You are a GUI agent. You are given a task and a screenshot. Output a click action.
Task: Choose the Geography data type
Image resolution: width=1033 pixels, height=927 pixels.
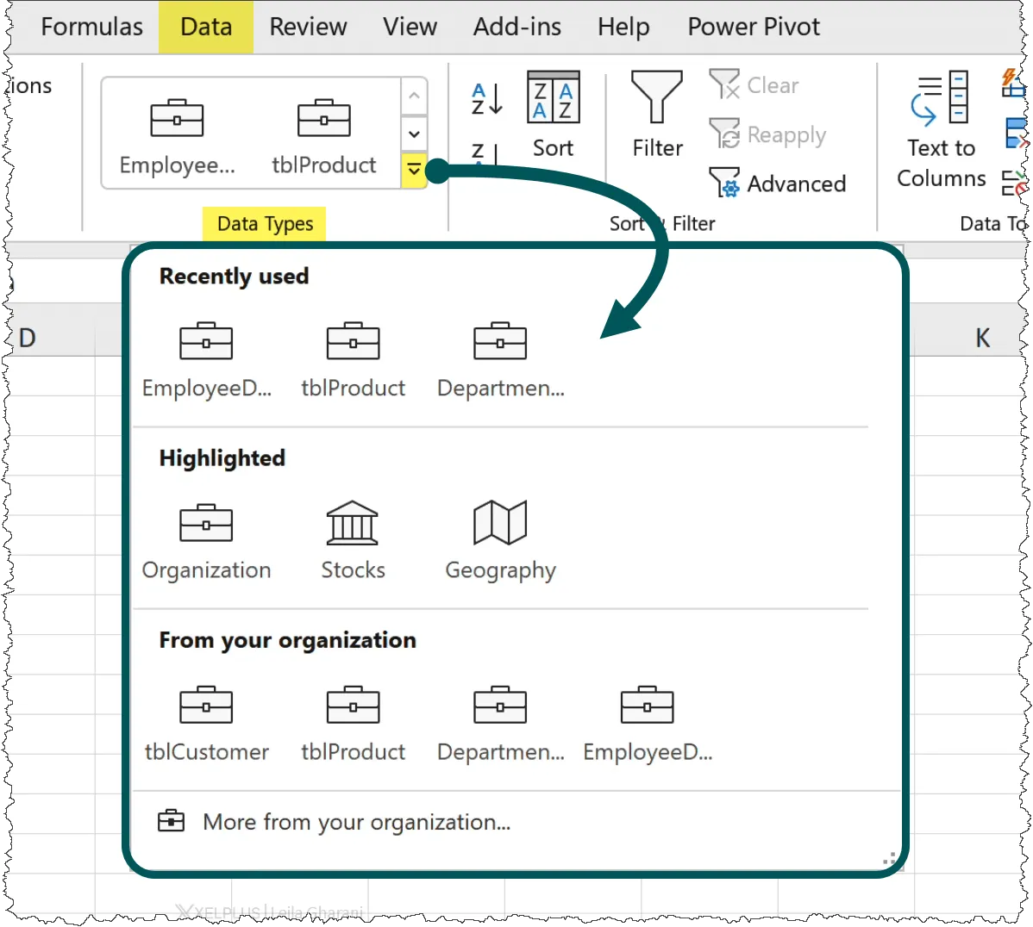500,524
